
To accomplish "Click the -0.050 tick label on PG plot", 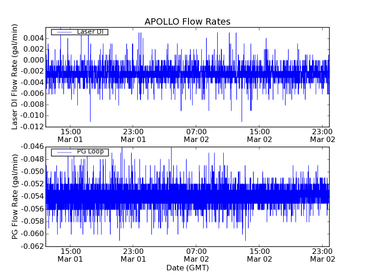I will click(x=32, y=172).
